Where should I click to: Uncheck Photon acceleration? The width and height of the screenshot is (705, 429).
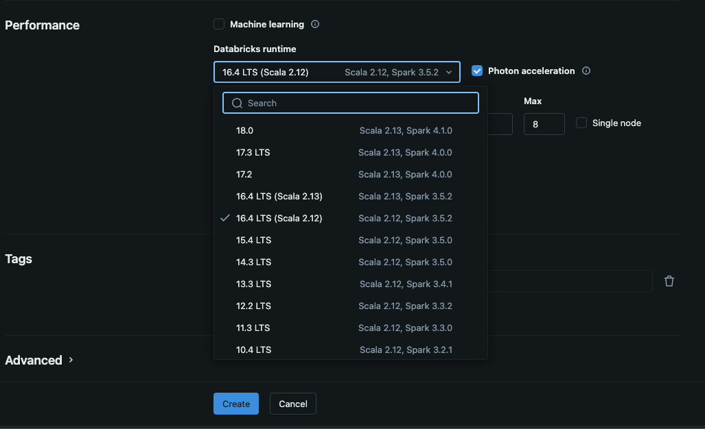[x=477, y=71]
